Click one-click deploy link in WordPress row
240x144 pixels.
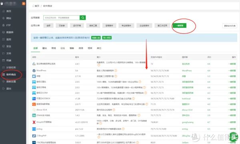click(232, 71)
